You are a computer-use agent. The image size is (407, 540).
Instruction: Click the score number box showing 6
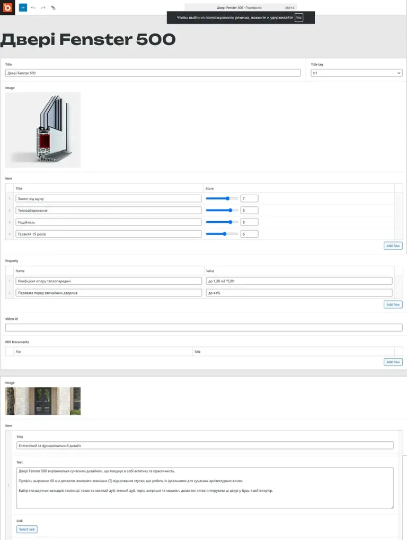250,234
